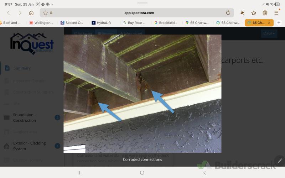Open a new browser tab

(279, 22)
